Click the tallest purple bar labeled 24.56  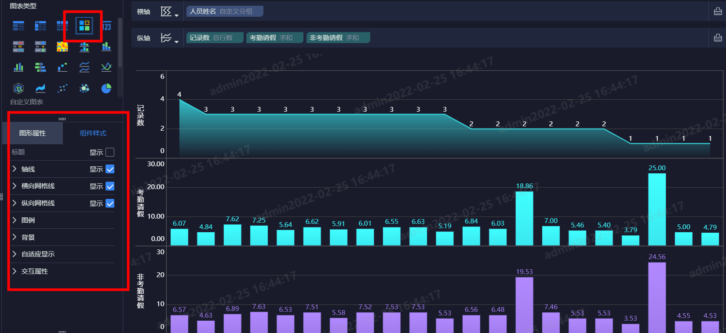pyautogui.click(x=657, y=298)
